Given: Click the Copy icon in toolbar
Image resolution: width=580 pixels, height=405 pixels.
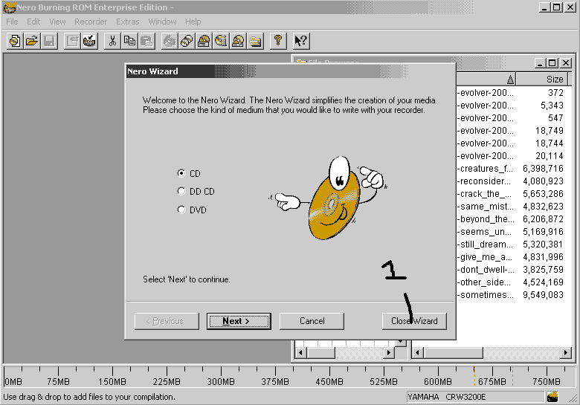Looking at the screenshot, I should point(129,41).
